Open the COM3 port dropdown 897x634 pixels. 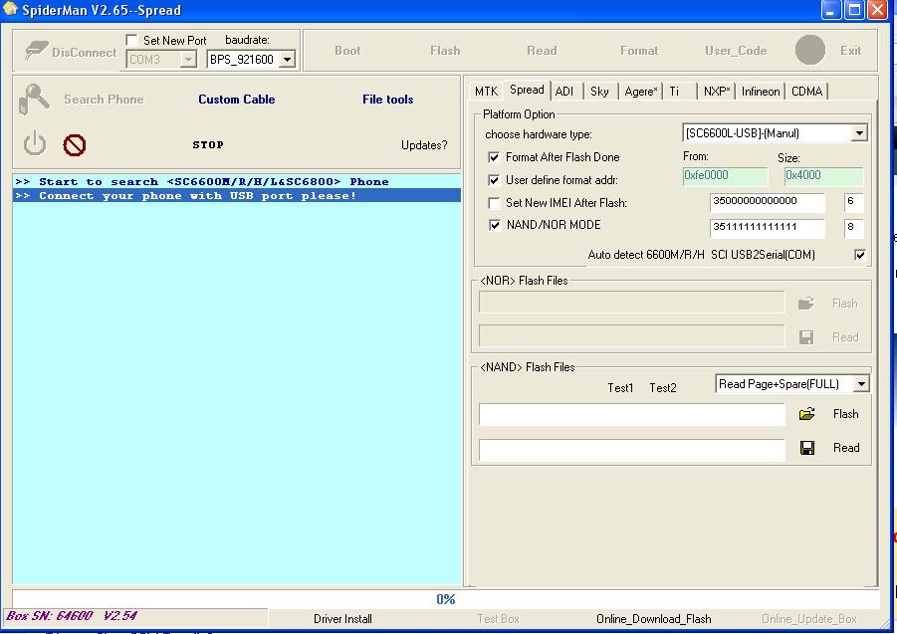(x=187, y=59)
